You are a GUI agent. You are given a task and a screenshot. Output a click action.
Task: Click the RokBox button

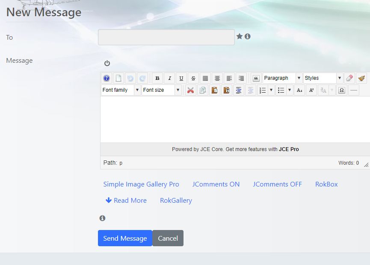click(x=326, y=184)
